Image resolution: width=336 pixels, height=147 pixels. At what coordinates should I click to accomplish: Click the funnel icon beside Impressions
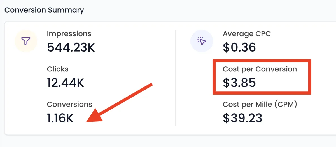[x=25, y=41]
